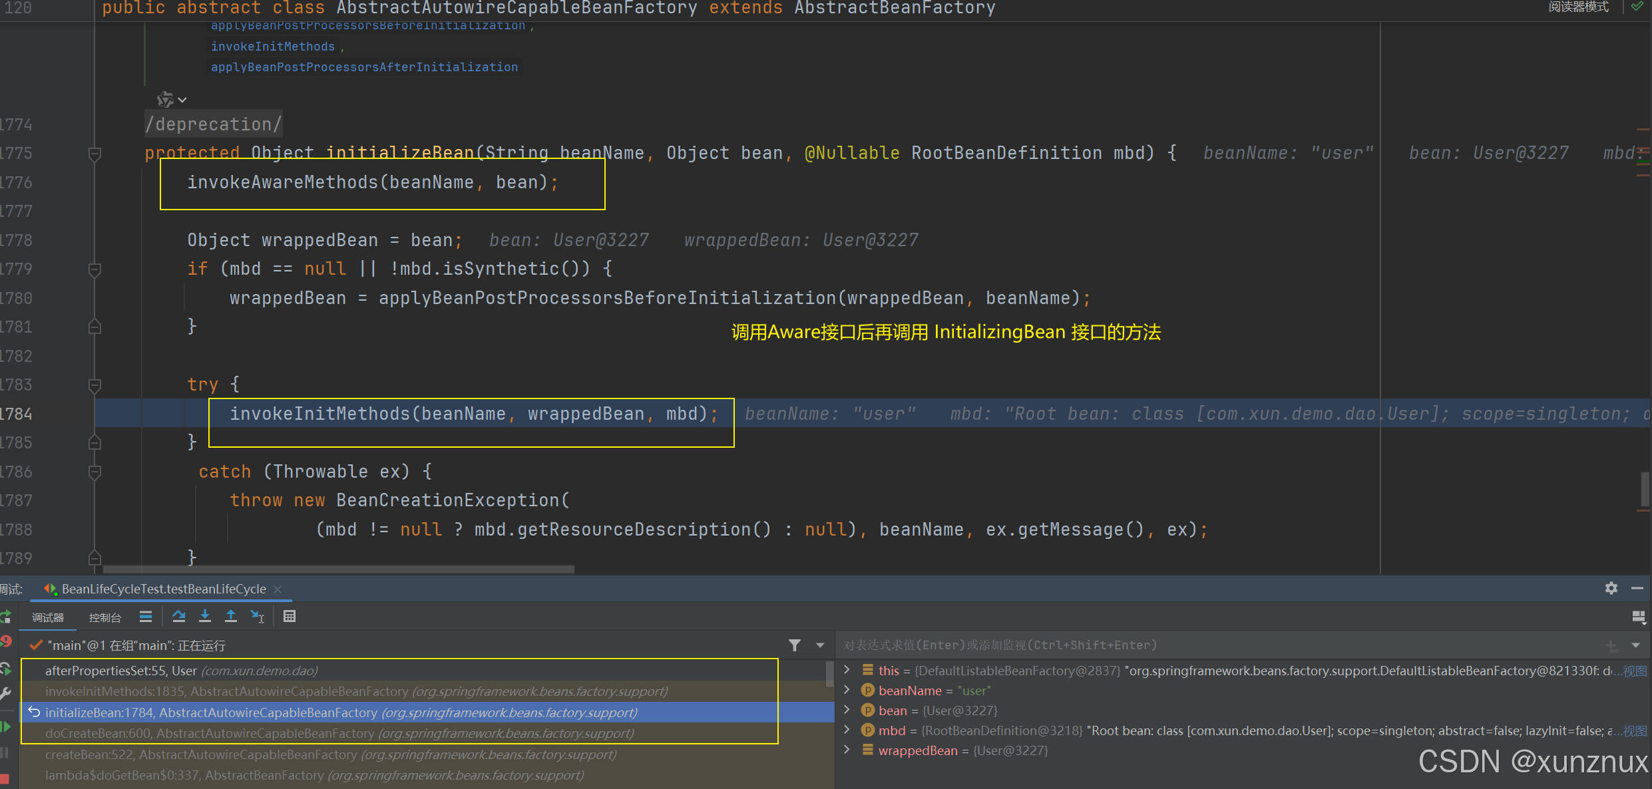This screenshot has width=1652, height=789.
Task: Click the render-documentation icon above line 1774
Action: point(165,100)
